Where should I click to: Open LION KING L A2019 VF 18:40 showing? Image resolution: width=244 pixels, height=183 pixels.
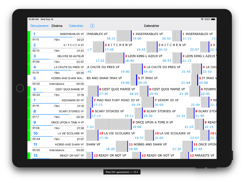pyautogui.click(x=148, y=58)
